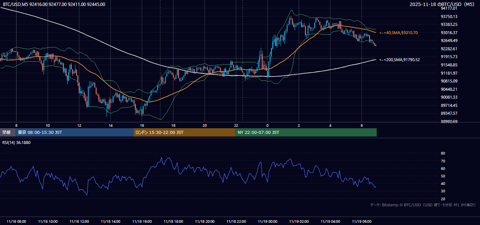This screenshot has width=480, height=225.
Task: Click RSI axis level 30
Action: point(443,191)
